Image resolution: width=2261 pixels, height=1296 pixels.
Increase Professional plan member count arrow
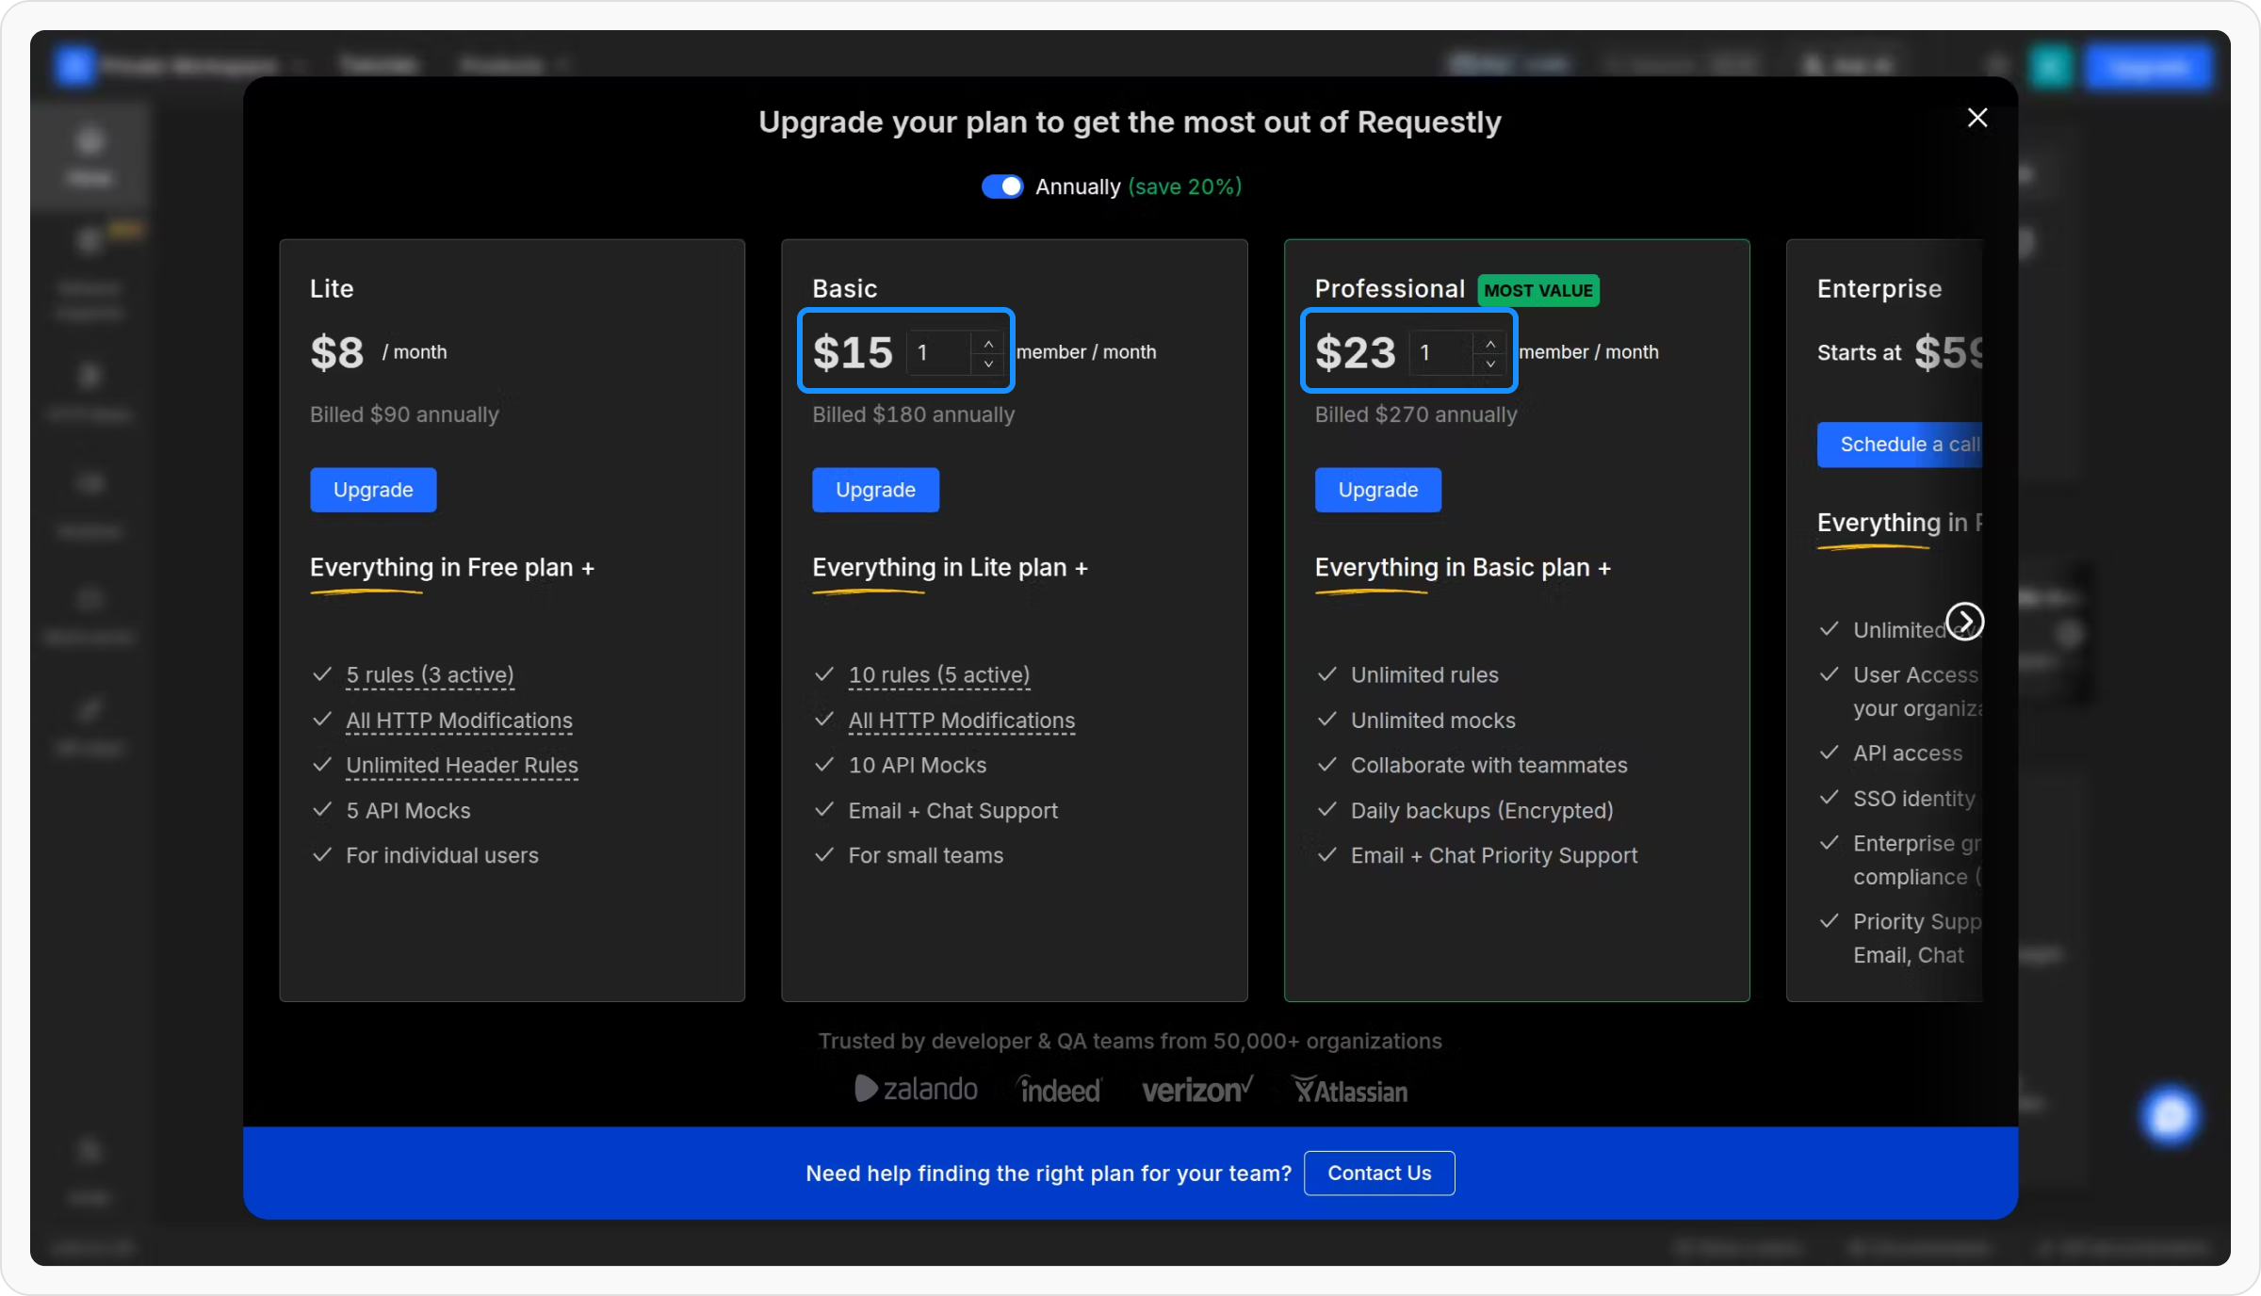point(1490,344)
